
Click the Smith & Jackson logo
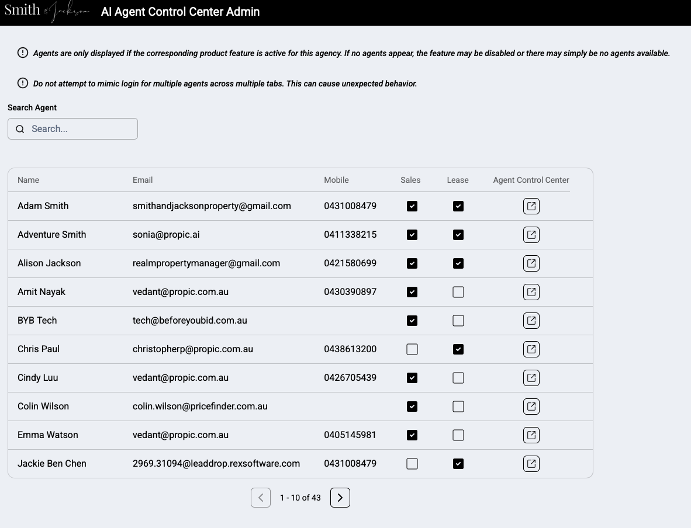click(47, 12)
